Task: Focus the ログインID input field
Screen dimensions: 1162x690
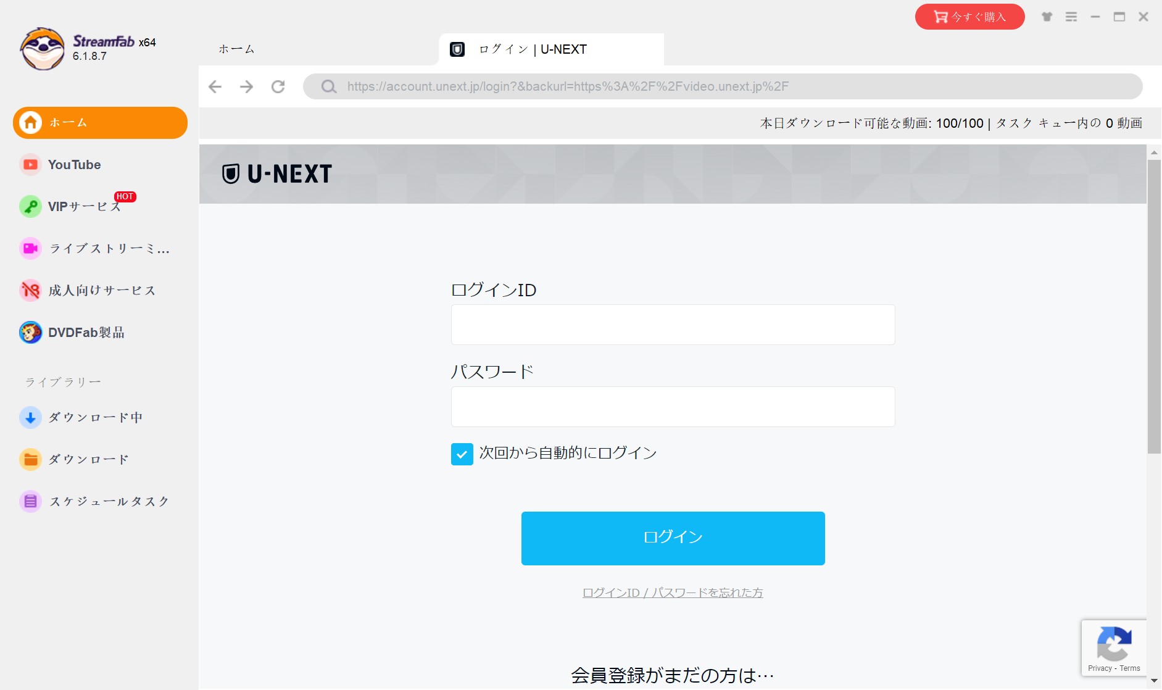Action: coord(673,325)
